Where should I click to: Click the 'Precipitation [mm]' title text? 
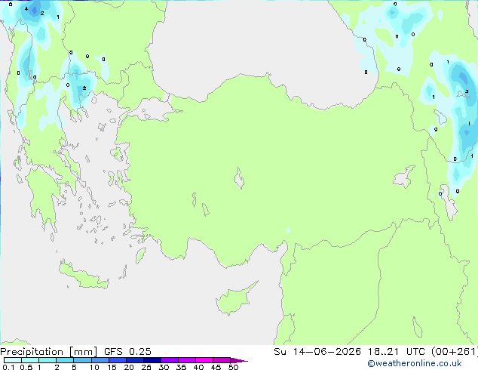pos(49,352)
